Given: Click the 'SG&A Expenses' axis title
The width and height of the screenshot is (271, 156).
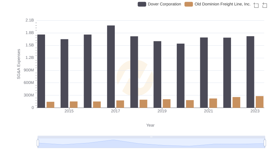Looking at the screenshot, I should (x=19, y=64).
